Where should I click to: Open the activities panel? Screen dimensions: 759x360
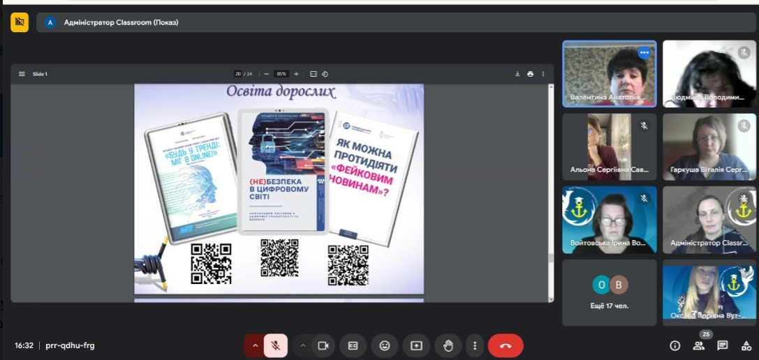(x=745, y=345)
